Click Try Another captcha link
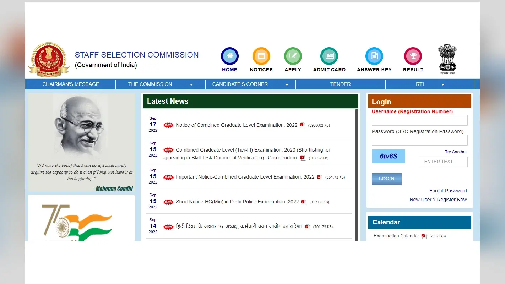This screenshot has height=284, width=505. [456, 152]
